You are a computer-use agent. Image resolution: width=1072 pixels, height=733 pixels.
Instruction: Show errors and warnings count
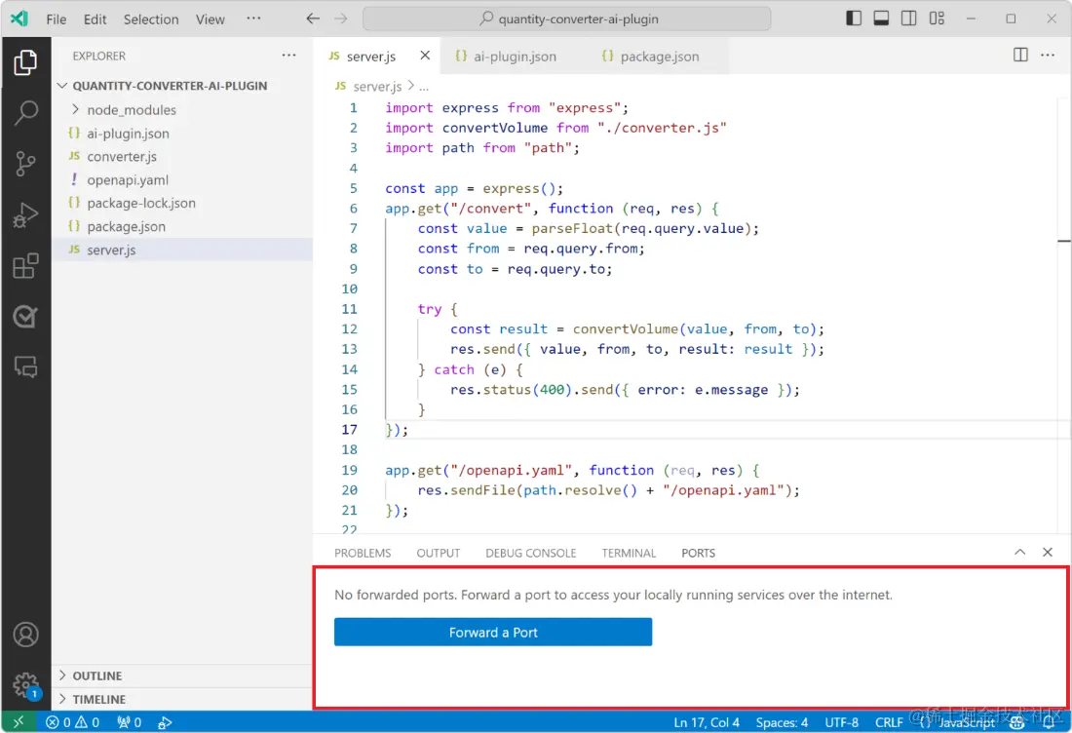(72, 722)
